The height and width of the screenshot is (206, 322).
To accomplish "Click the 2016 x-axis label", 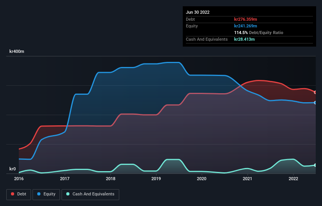I will pos(19,179).
